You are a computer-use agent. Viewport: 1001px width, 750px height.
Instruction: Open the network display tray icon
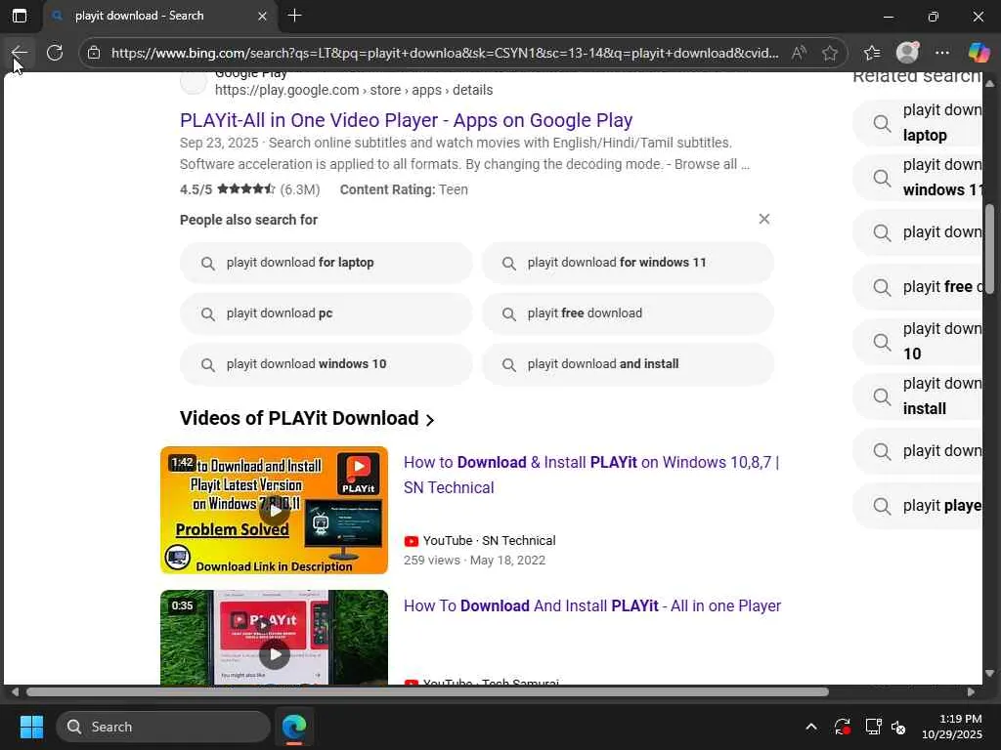(873, 727)
